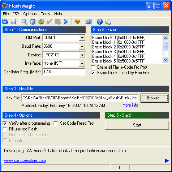
Task: Maximize the Flash Magic window
Action: [158, 6]
